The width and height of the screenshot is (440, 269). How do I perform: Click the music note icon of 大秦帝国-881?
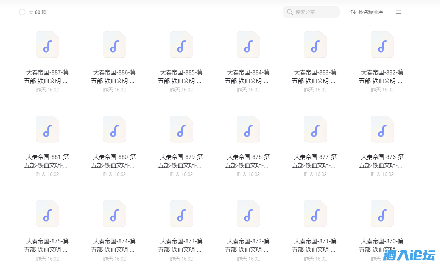47,129
